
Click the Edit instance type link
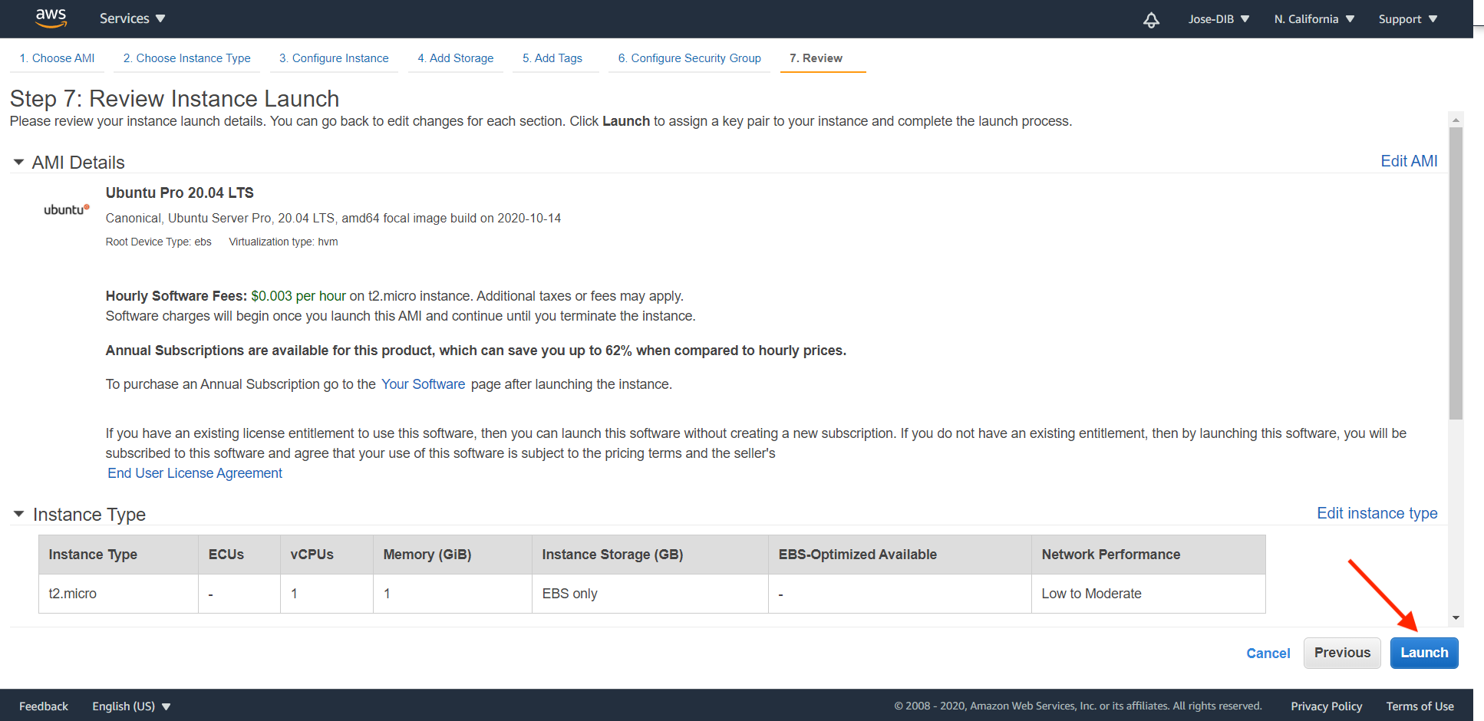click(1377, 513)
